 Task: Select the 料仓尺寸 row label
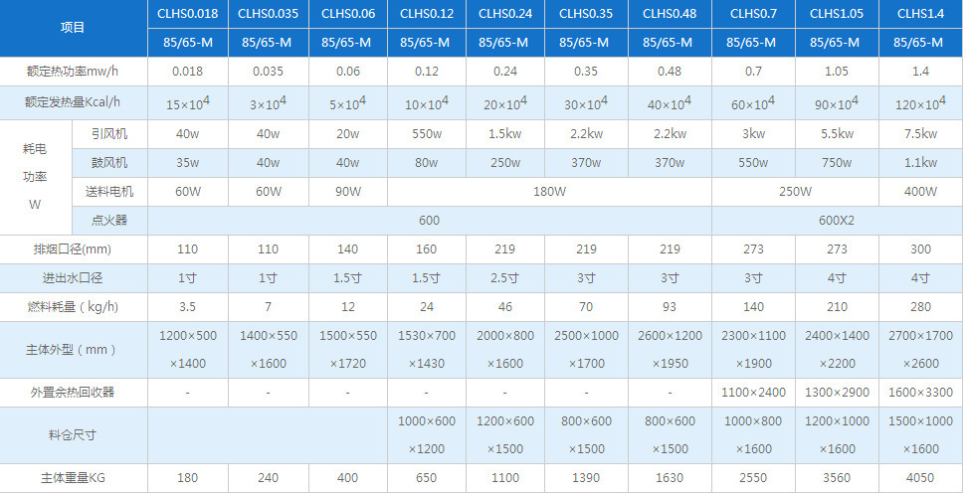click(73, 435)
